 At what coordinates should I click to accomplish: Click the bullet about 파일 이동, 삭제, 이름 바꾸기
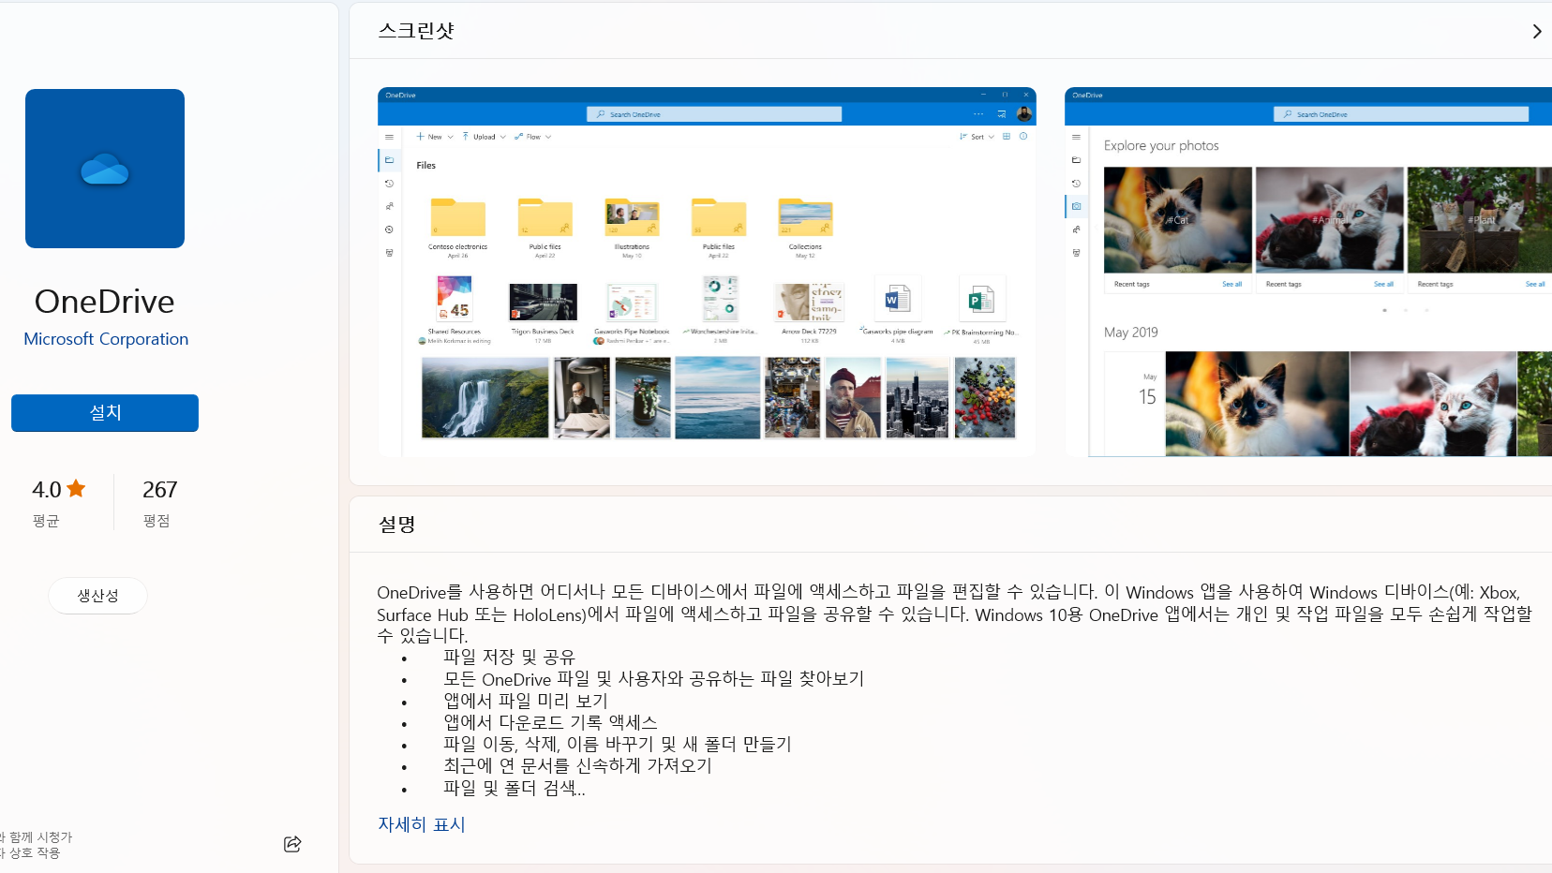pos(618,744)
